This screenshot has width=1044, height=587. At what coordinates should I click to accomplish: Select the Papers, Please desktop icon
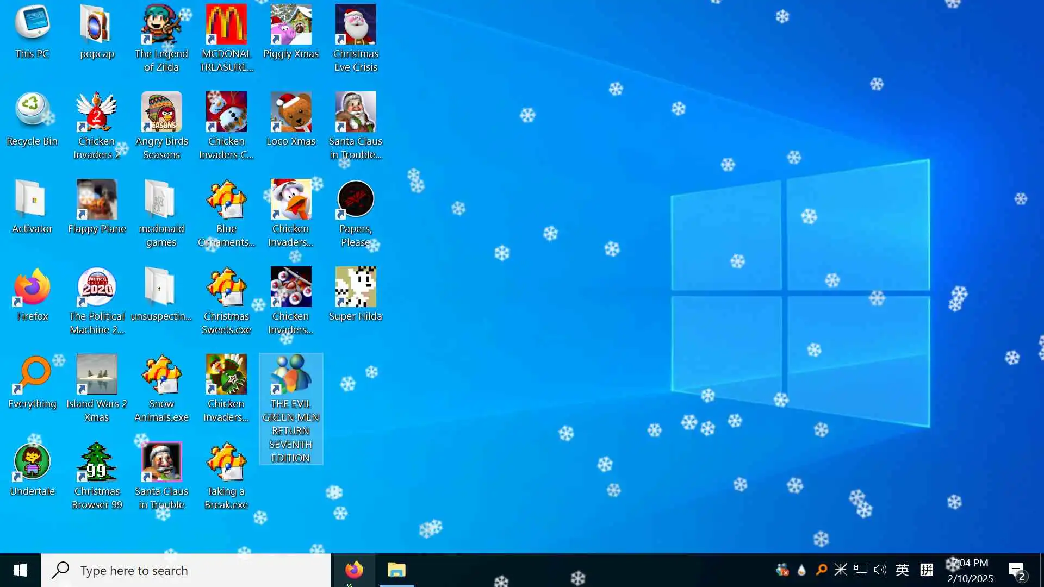356,199
